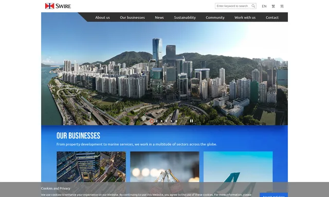Open the Work with us menu
Screen dimensions: 329x197
click(x=245, y=17)
